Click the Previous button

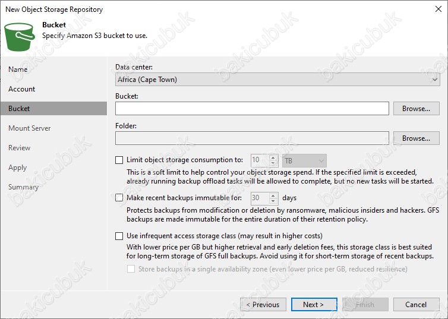tap(263, 304)
